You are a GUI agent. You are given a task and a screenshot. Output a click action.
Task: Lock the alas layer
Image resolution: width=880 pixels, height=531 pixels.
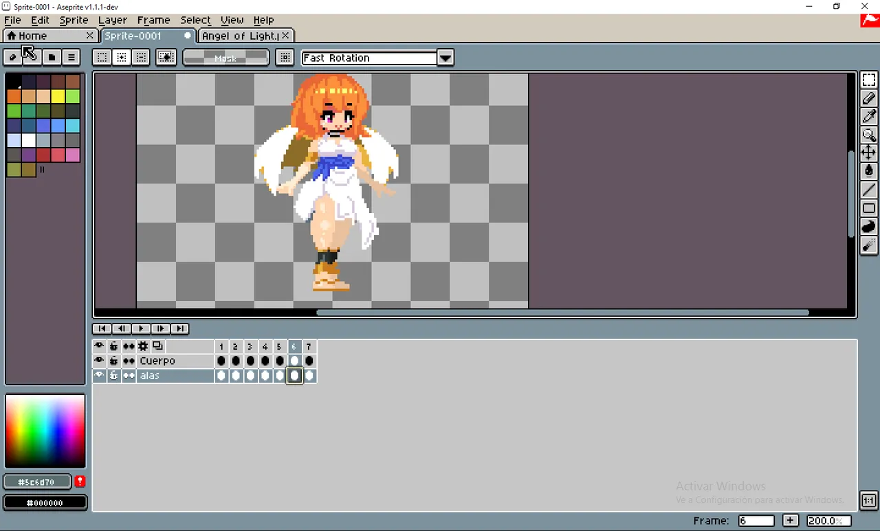113,376
